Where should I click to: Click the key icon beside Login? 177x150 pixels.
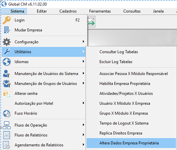(7, 20)
